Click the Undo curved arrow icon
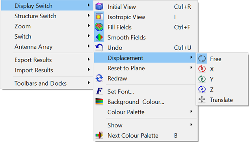 pos(99,48)
